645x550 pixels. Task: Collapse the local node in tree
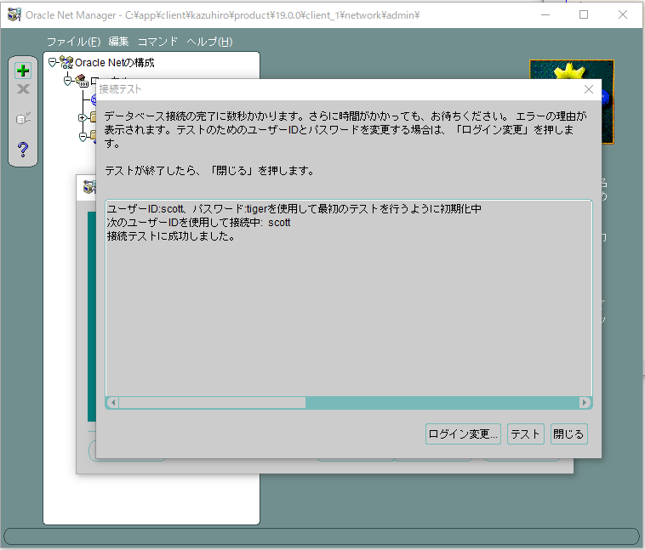tap(68, 79)
